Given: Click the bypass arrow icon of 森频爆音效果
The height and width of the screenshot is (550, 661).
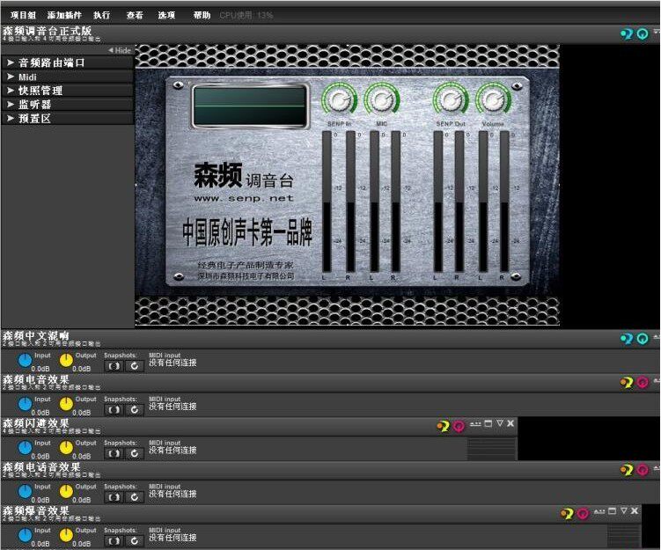Looking at the screenshot, I should click(x=567, y=514).
